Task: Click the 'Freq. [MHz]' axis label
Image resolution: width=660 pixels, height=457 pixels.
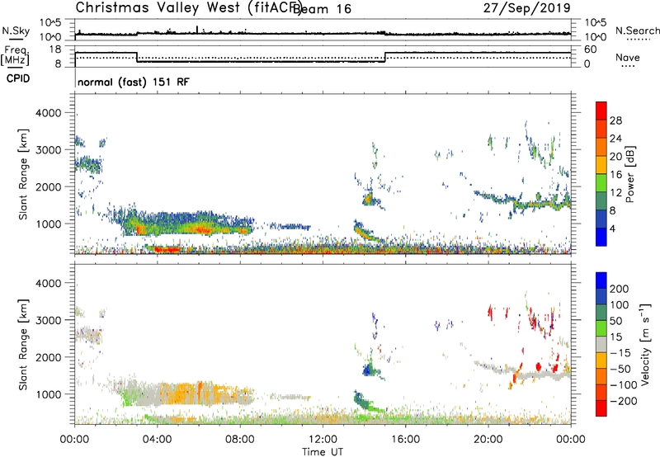Action: [x=15, y=55]
